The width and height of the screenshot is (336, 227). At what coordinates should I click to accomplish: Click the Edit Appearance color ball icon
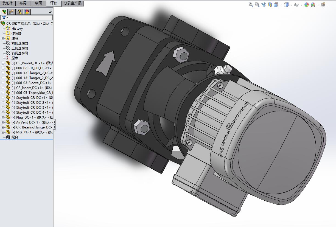(x=307, y=5)
